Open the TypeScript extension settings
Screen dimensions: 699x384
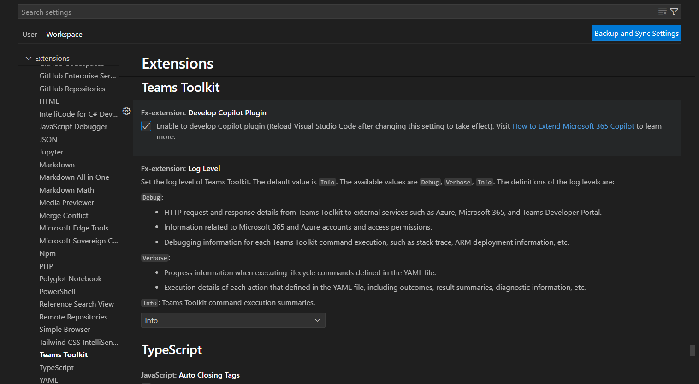click(56, 367)
